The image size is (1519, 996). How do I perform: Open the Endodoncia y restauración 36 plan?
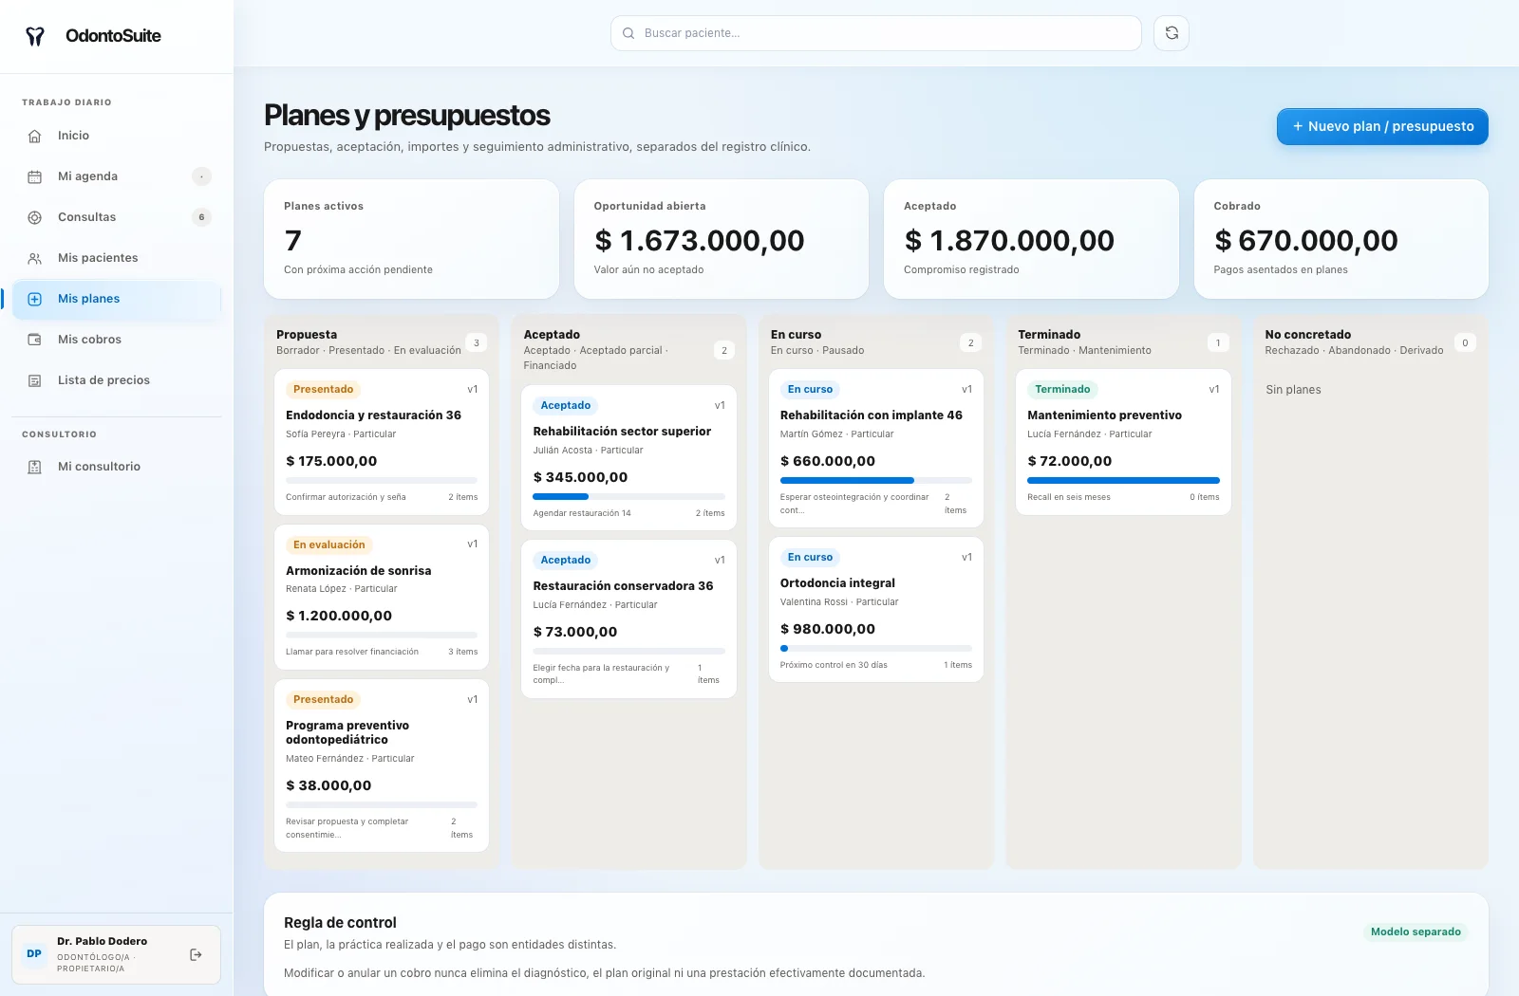coord(382,441)
